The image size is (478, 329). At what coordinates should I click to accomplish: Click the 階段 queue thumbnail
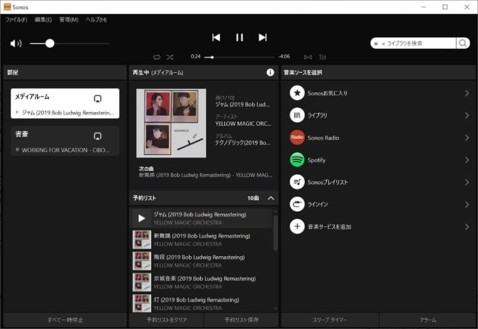click(x=142, y=261)
